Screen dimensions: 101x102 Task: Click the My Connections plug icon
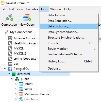7,32
